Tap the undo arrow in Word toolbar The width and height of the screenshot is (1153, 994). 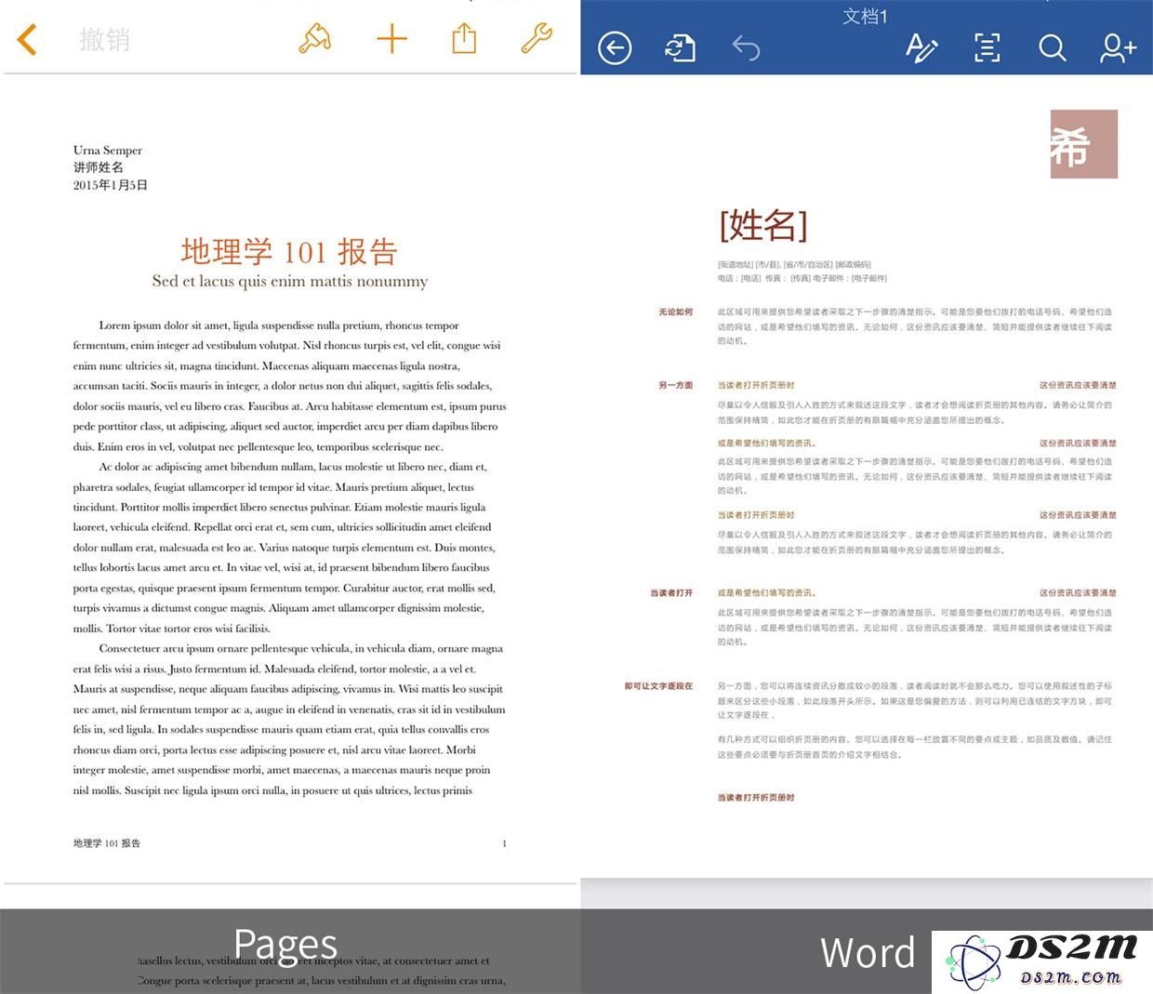[x=746, y=47]
